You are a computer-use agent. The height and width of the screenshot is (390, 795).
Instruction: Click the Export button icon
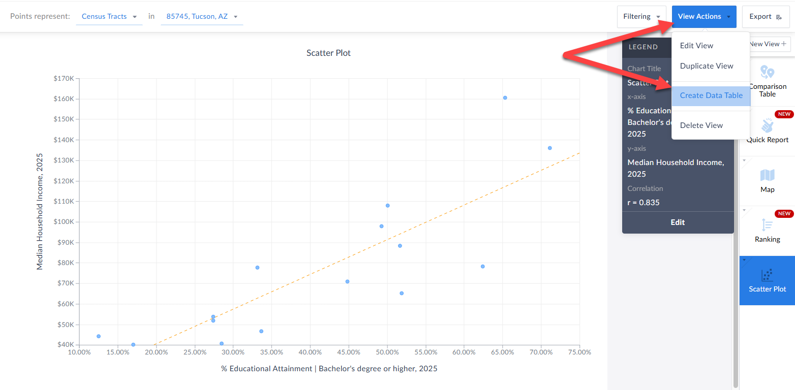click(779, 17)
